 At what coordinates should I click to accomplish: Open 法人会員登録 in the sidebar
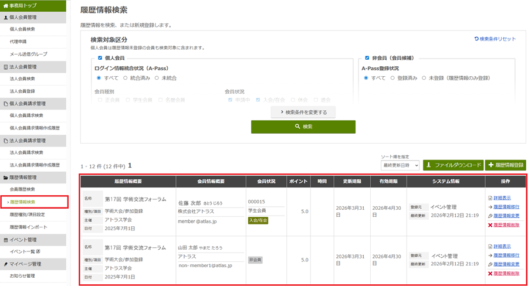(x=22, y=91)
